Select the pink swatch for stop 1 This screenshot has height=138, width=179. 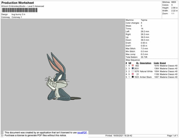click(x=133, y=65)
